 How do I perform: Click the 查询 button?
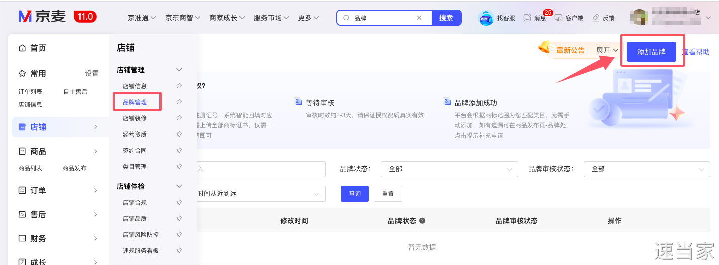pyautogui.click(x=355, y=194)
